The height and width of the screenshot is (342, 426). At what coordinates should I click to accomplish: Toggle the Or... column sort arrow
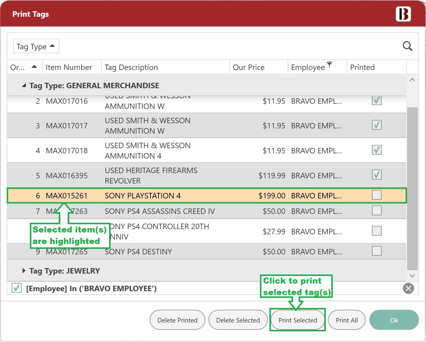(x=34, y=67)
